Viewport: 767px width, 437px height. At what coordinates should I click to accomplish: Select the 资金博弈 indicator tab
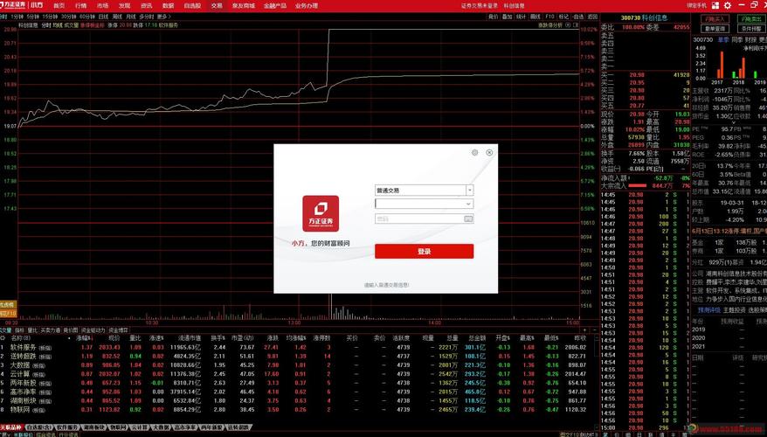[x=119, y=330]
